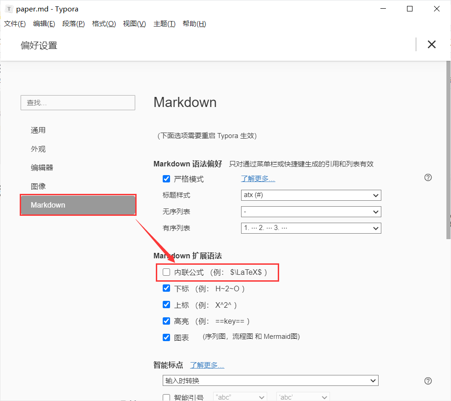Close the 偏好设置 preferences panel with the X

431,44
